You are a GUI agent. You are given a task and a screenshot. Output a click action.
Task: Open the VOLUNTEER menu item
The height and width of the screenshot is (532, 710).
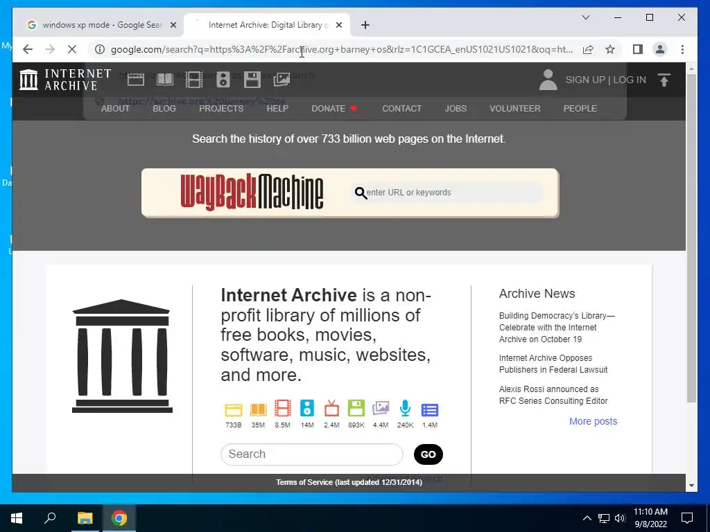pyautogui.click(x=515, y=109)
